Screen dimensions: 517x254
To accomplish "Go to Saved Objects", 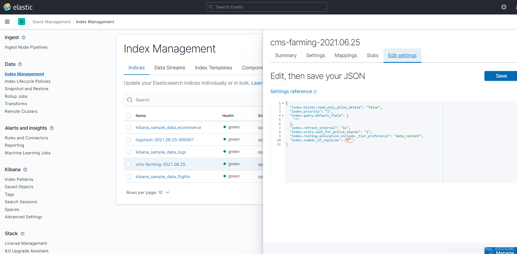I will point(19,187).
